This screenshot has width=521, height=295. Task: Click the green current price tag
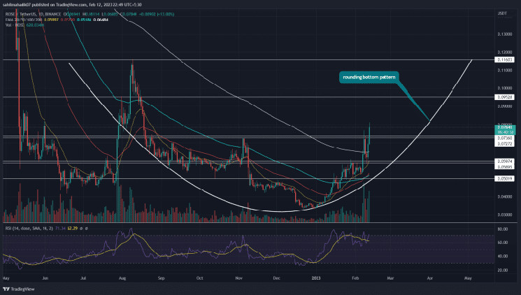(x=505, y=129)
